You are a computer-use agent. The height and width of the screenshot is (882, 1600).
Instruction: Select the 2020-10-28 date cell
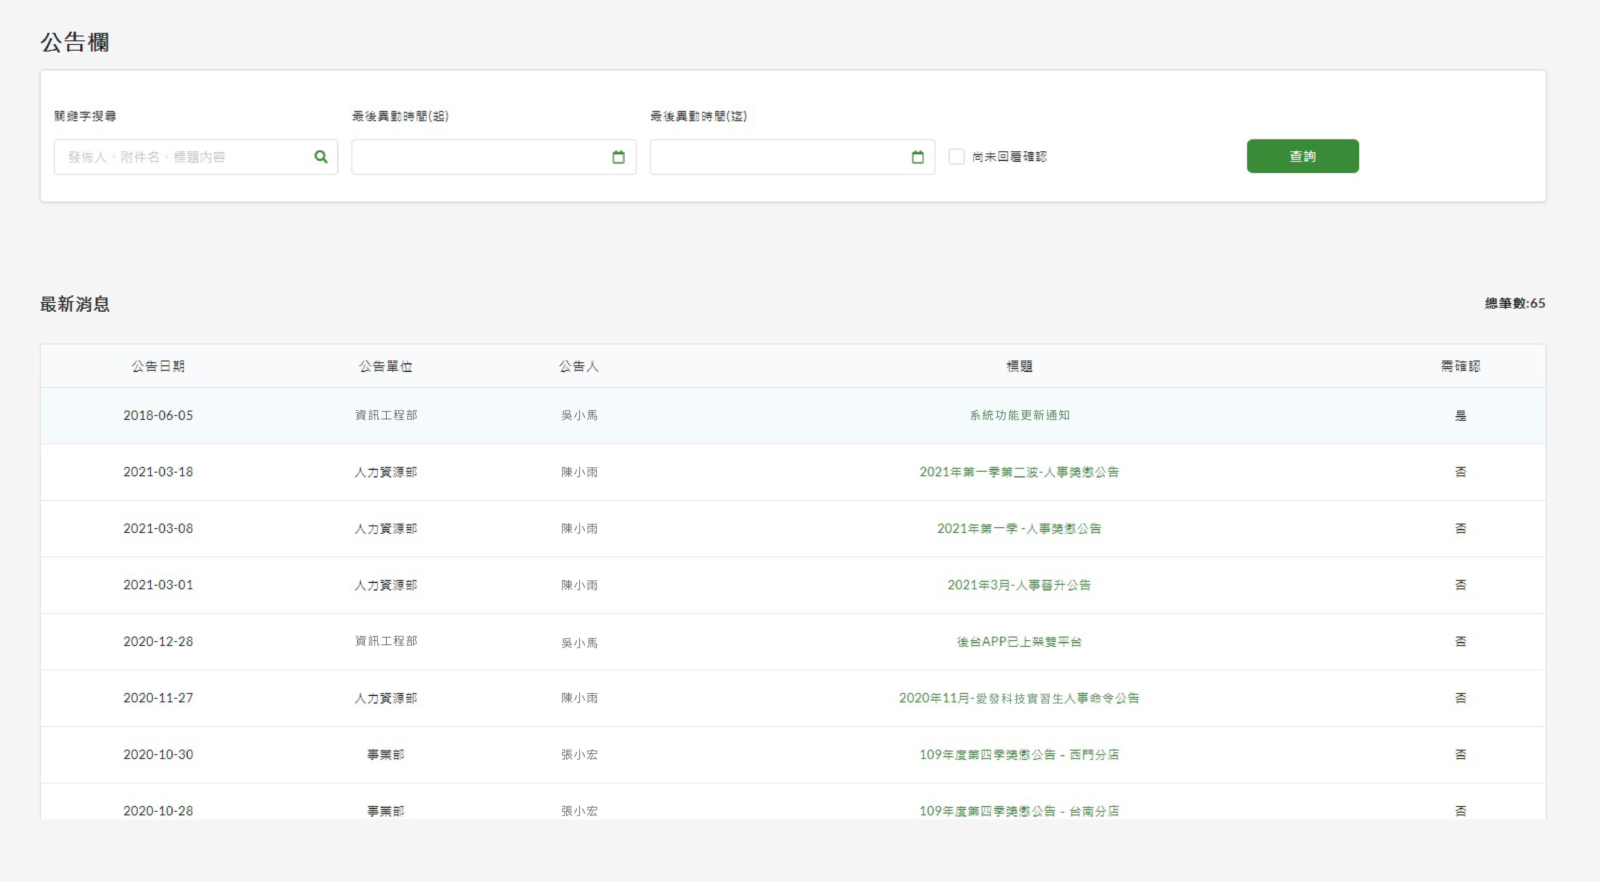click(x=159, y=811)
